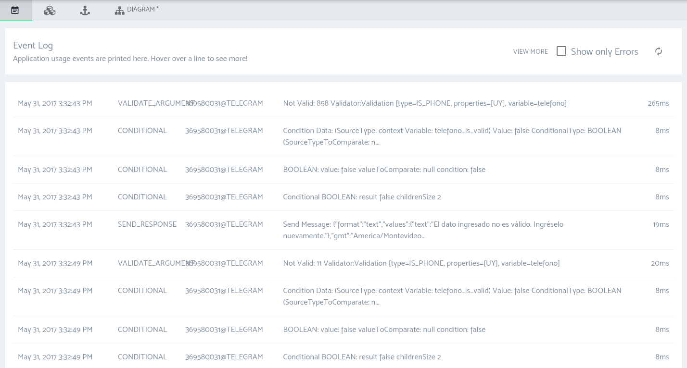Click the diagram hierarchy icon
This screenshot has width=687, height=368.
tap(119, 10)
